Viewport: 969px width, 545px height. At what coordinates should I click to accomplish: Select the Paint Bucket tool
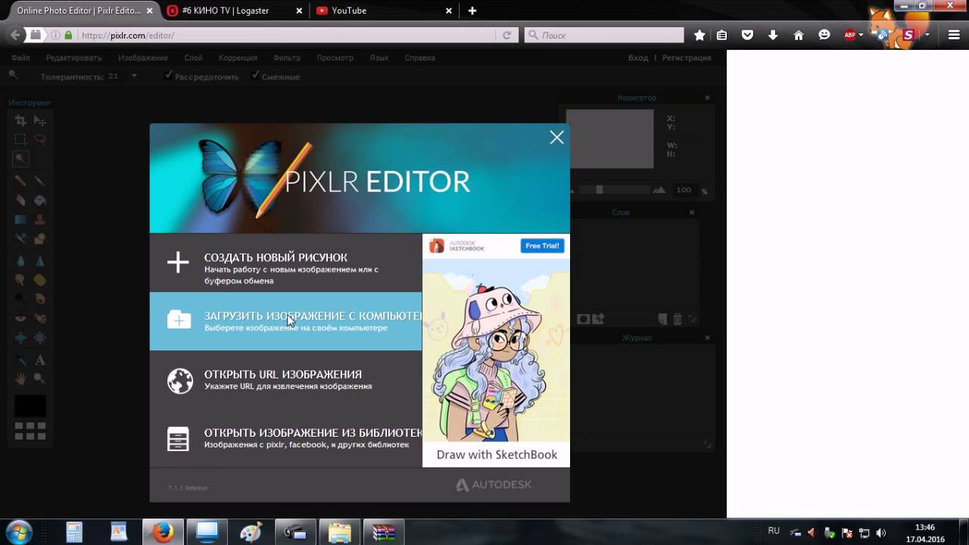tap(39, 201)
